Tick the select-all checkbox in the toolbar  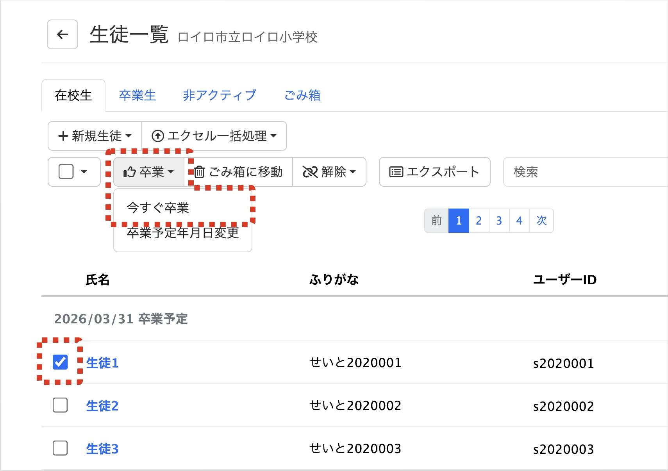pyautogui.click(x=66, y=171)
